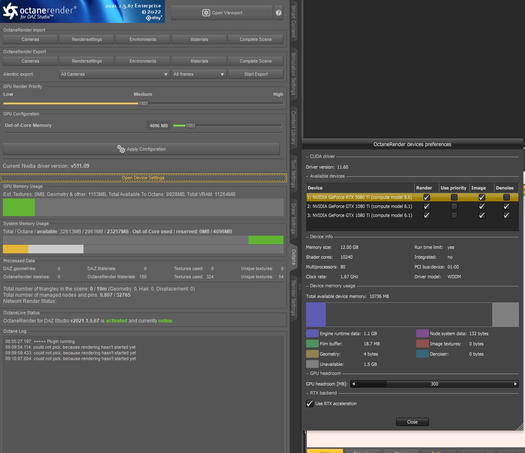Enable Use priority for RTX 3080 Ti
Viewport: 525px width, 453px height.
[x=454, y=197]
